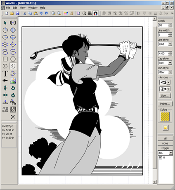Screen dimensions: 175x190
Task: Click the paste toolbar icon
Action: [35, 13]
